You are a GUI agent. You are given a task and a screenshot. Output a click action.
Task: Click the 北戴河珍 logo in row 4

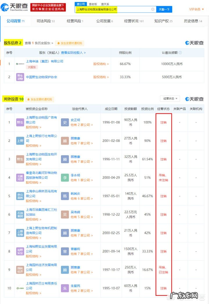(x=20, y=177)
